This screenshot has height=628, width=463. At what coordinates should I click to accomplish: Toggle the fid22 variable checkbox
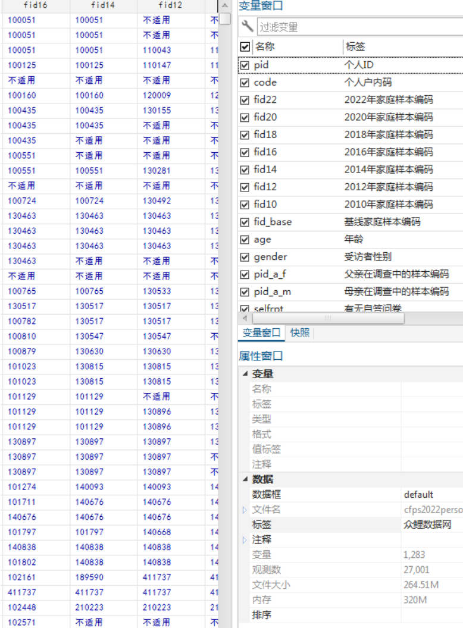point(245,100)
